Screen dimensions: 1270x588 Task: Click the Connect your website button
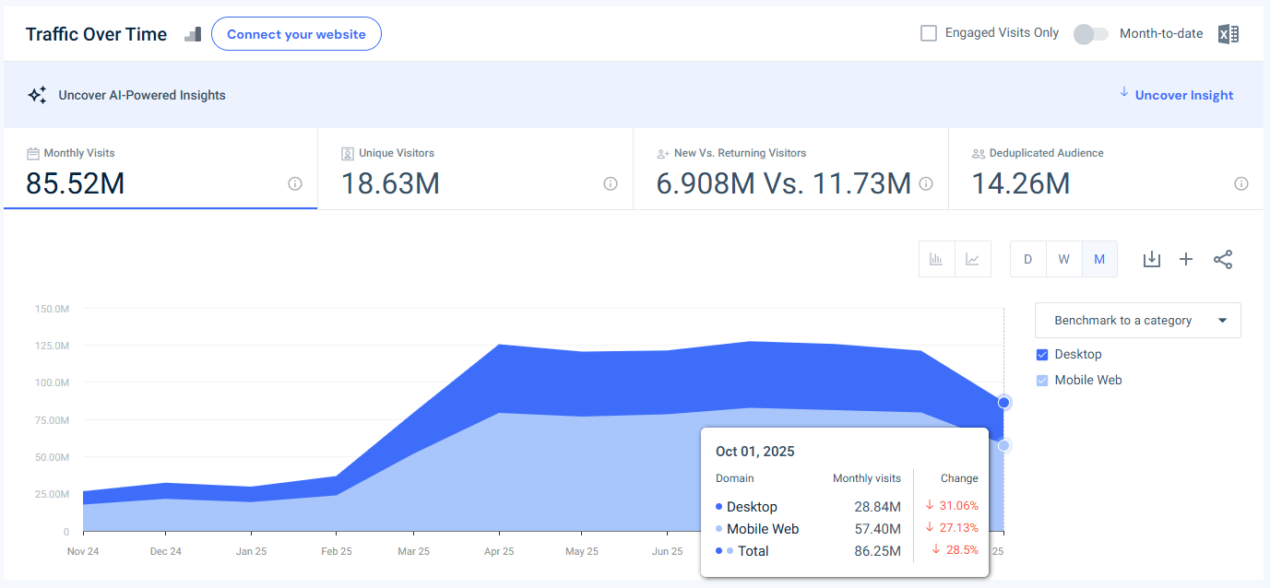click(296, 33)
